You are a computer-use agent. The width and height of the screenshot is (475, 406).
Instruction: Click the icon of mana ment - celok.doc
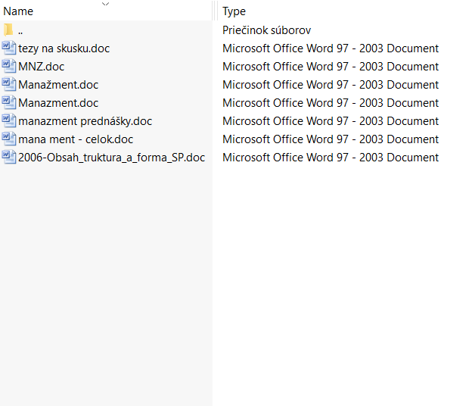(x=8, y=139)
